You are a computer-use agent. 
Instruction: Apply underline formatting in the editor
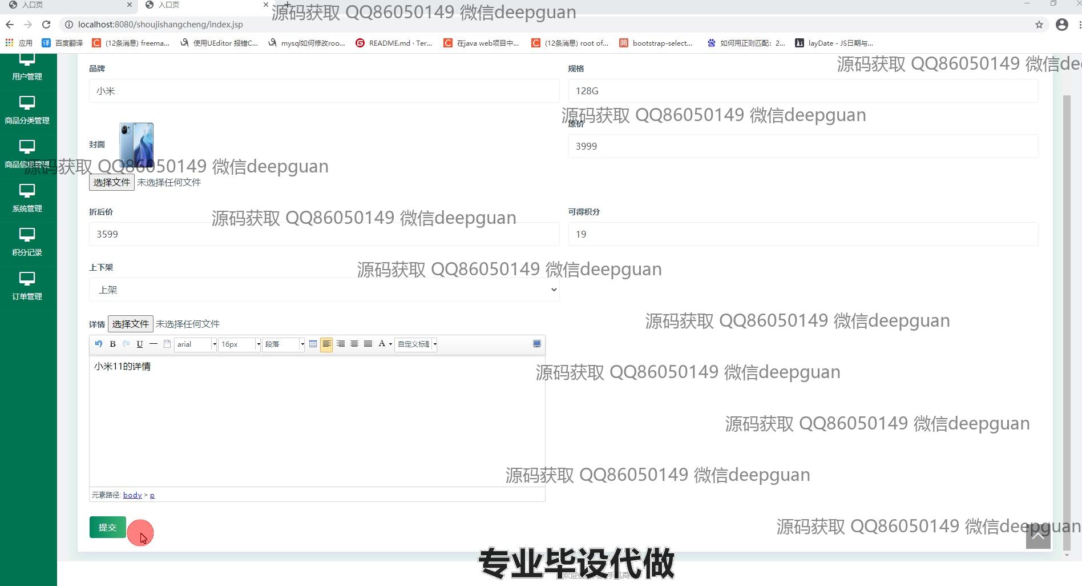click(140, 344)
